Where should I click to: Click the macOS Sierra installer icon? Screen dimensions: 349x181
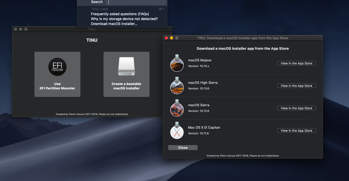pos(177,108)
